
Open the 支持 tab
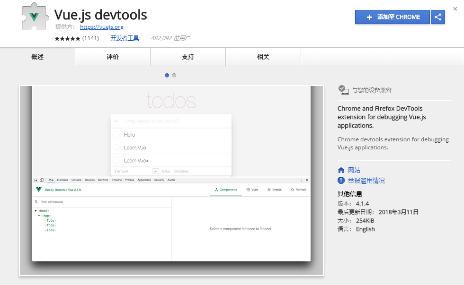[188, 57]
